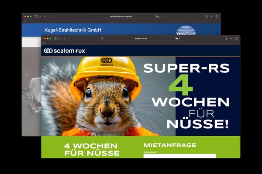Click the squirrel Super-RS hero banner

pos(141,96)
